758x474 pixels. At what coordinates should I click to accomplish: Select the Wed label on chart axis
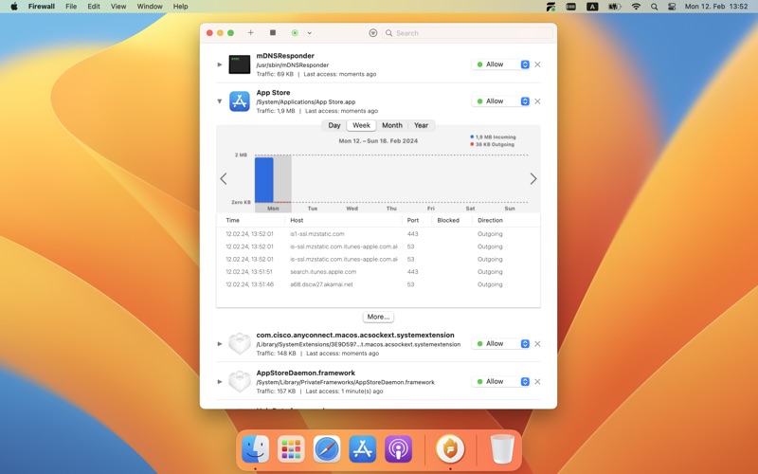352,209
